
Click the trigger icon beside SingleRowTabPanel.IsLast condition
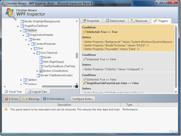click(85, 83)
